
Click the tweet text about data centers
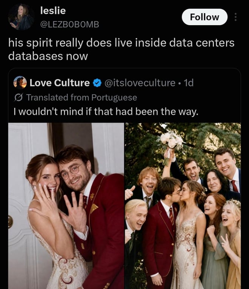pos(121,49)
